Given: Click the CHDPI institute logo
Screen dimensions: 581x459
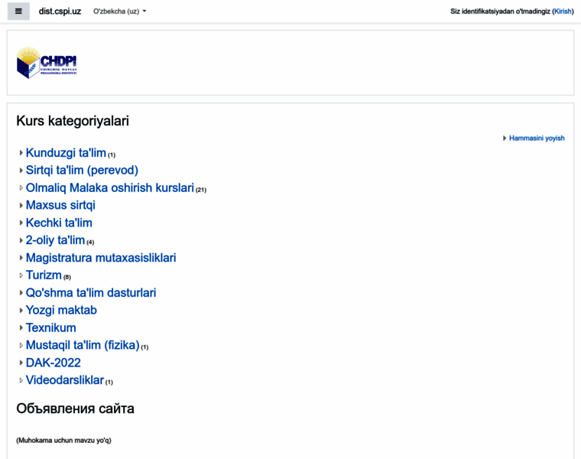Looking at the screenshot, I should click(x=47, y=63).
